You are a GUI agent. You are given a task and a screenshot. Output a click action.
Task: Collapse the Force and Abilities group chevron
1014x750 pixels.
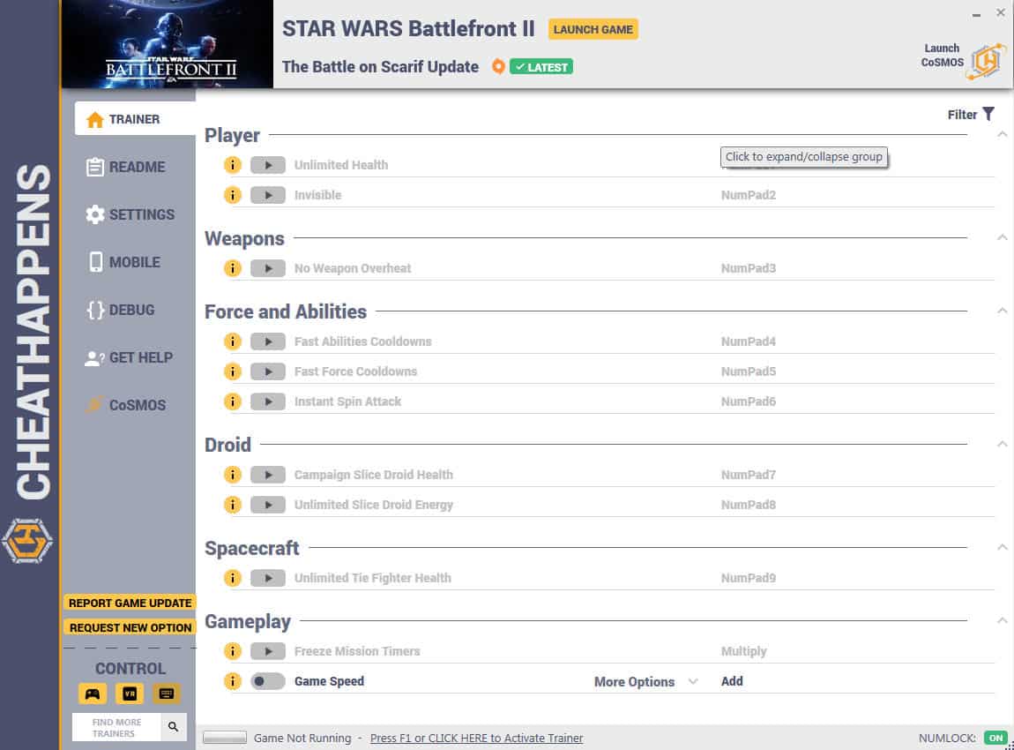(1002, 311)
